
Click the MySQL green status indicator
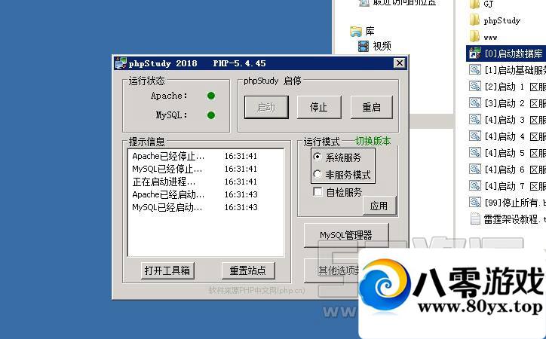point(210,115)
